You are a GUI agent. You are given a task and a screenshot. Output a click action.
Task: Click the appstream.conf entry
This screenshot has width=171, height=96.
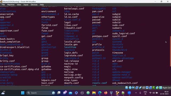[x=9, y=31]
